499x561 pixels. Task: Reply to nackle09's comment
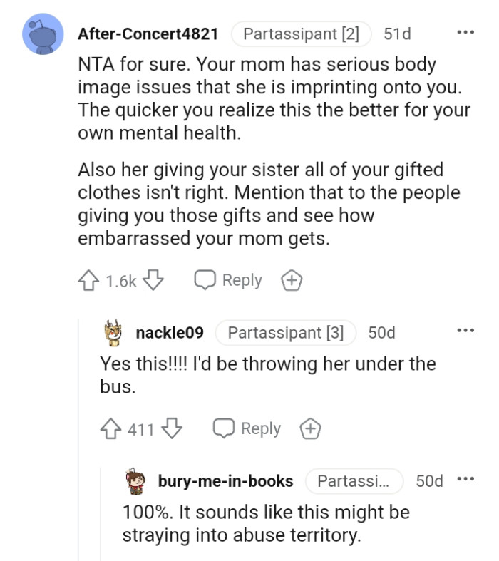coord(247,429)
